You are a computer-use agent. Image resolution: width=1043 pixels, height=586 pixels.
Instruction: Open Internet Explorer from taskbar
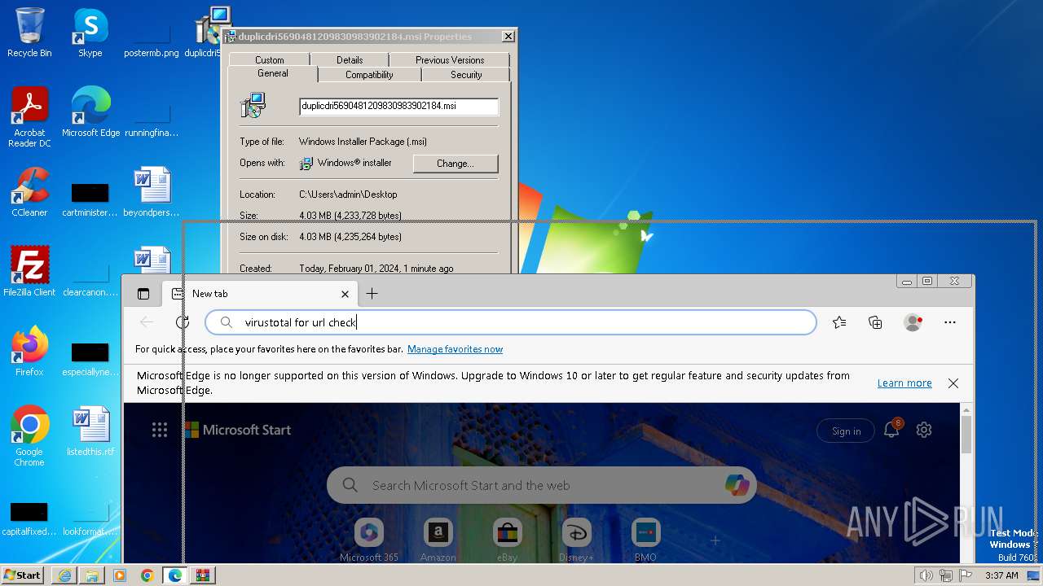point(64,575)
